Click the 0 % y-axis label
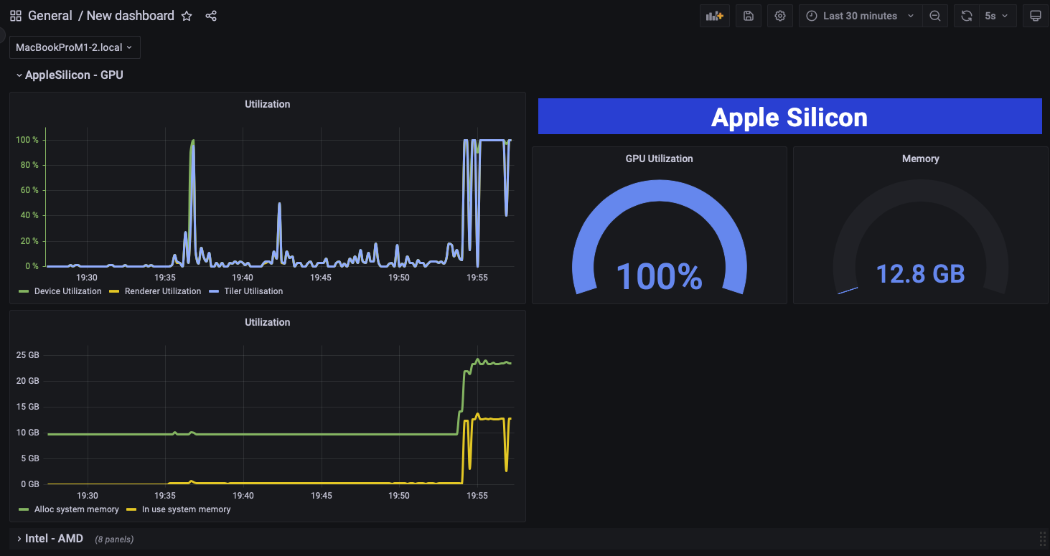This screenshot has width=1050, height=556. pos(32,266)
